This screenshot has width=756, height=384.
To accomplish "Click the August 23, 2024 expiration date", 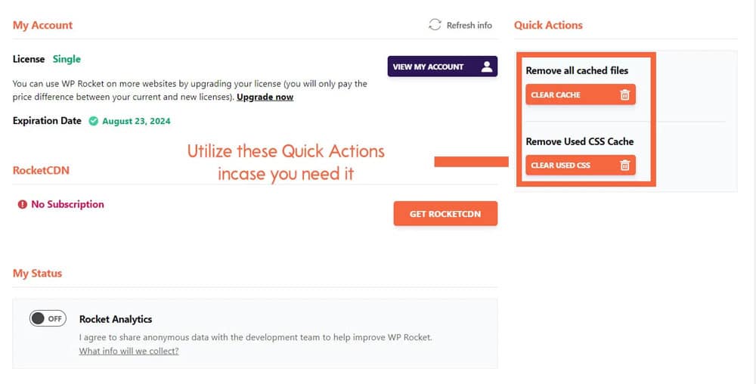I will click(x=136, y=121).
